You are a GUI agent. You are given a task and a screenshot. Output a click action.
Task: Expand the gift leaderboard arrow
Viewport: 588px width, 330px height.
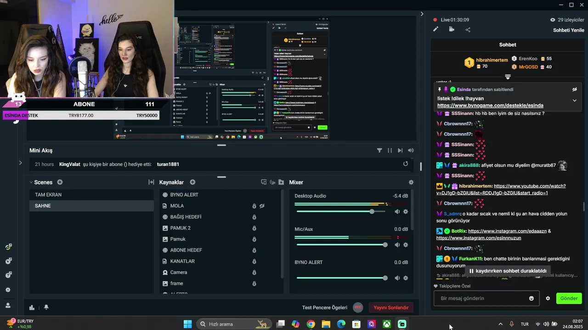point(508,77)
